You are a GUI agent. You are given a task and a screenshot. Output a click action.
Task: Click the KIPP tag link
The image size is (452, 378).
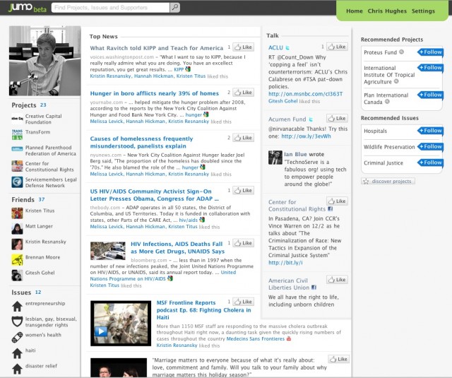click(x=179, y=69)
